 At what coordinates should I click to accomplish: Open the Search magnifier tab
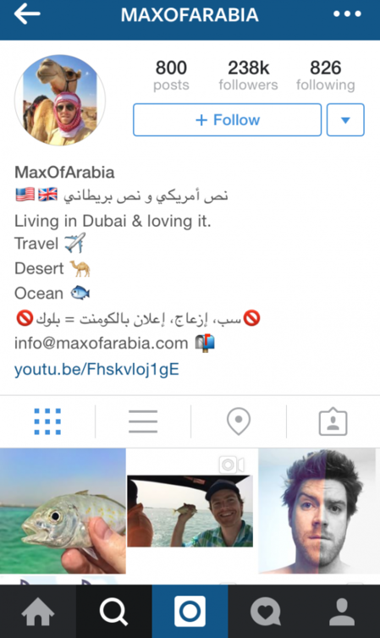(114, 612)
